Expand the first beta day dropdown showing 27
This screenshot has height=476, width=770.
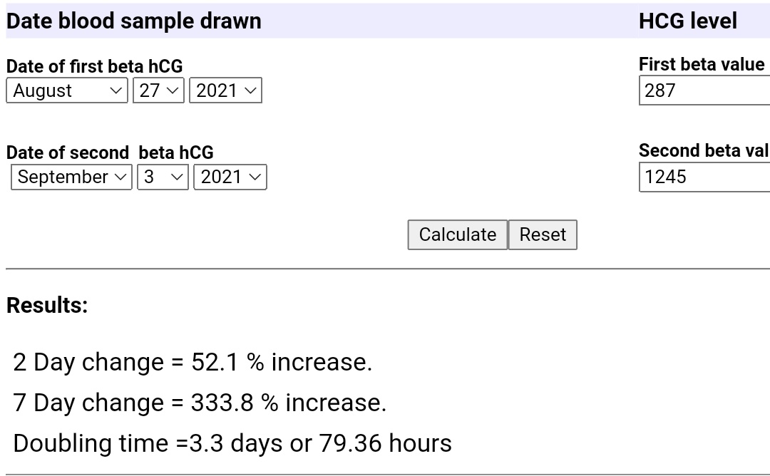[x=158, y=90]
